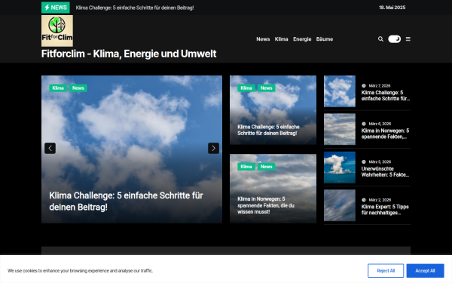This screenshot has height=283, width=452.
Task: Click News tag on main slider
Action: pos(78,88)
